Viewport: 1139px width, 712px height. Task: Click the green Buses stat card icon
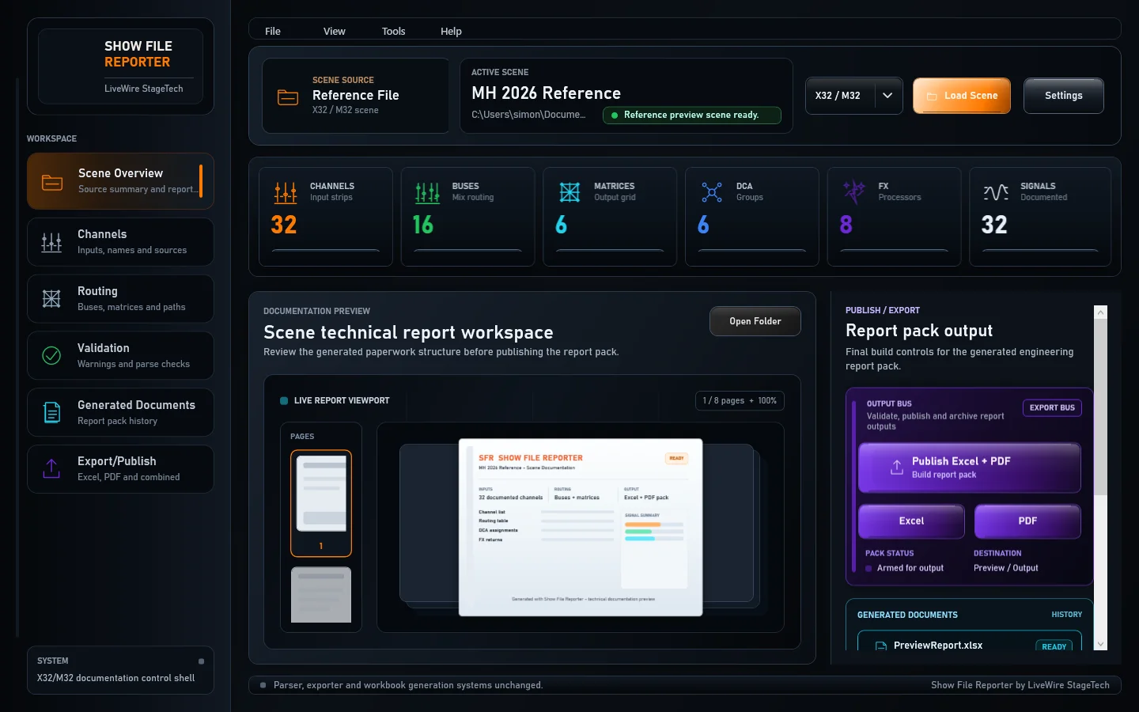pos(427,192)
